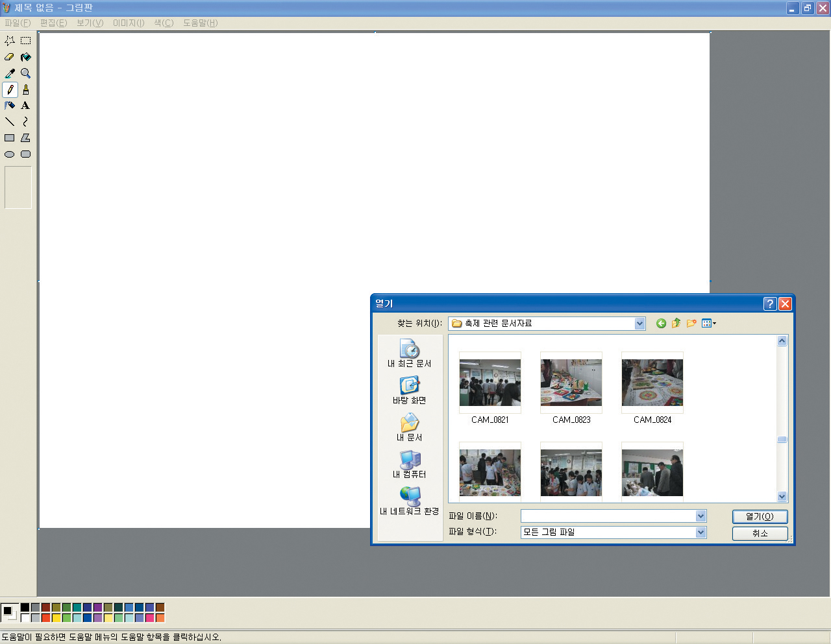Open the 이미지(I) menu
This screenshot has height=644, width=831.
click(x=129, y=23)
